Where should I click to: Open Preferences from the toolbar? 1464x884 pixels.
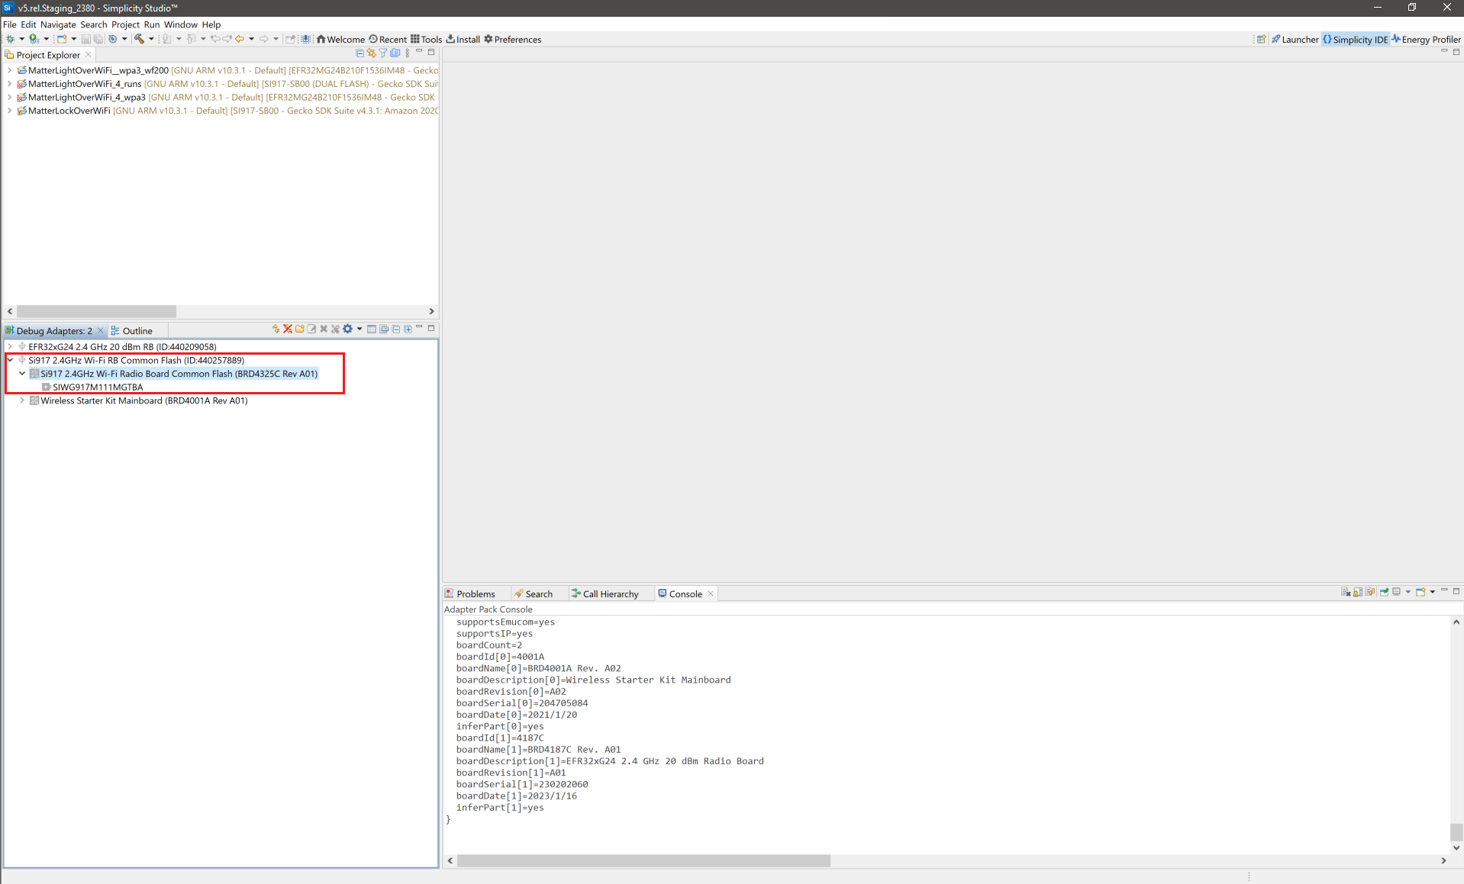pos(512,40)
